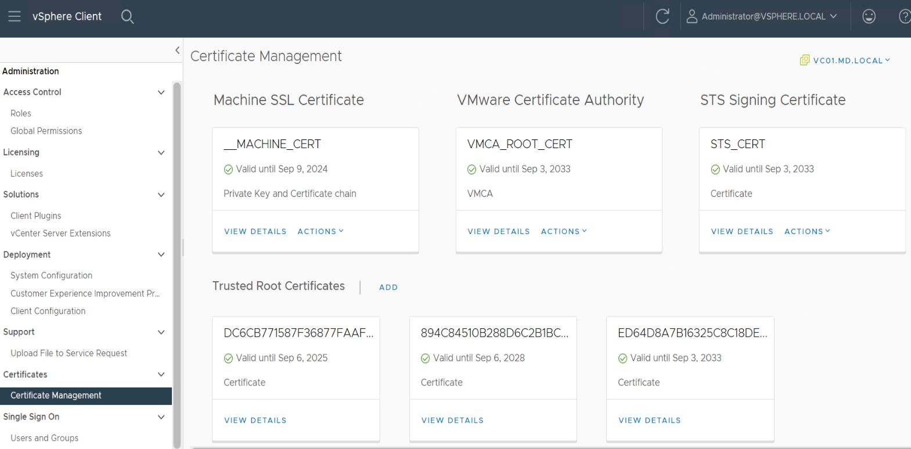The width and height of the screenshot is (911, 449).
Task: Click ADD next to Trusted Root Certificates
Action: [388, 287]
